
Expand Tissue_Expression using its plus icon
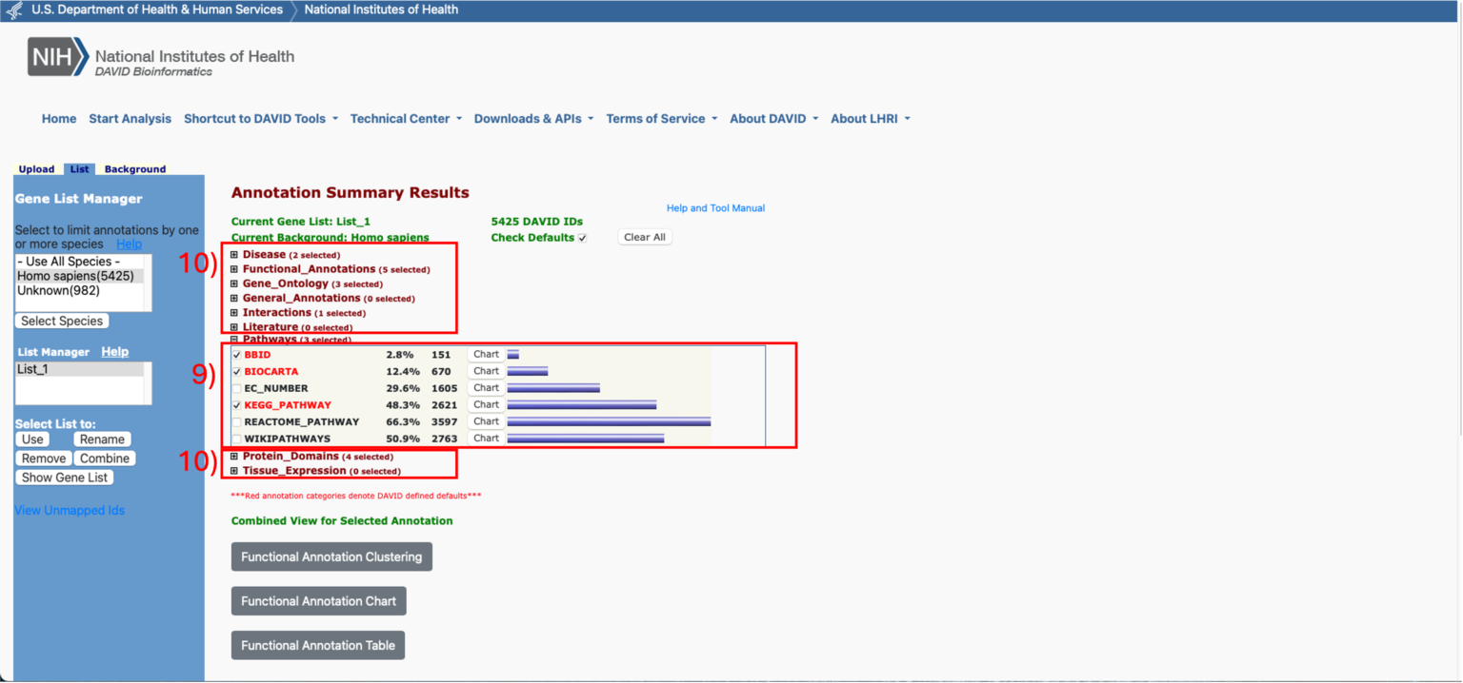234,471
